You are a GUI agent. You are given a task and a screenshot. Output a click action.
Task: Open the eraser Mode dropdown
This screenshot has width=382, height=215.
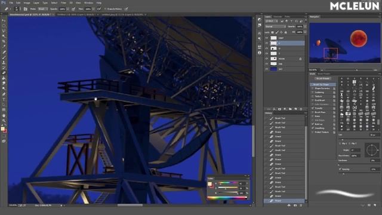[x=42, y=9]
